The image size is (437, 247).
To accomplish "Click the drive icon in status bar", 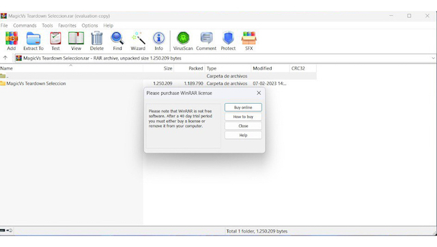I will (3, 231).
